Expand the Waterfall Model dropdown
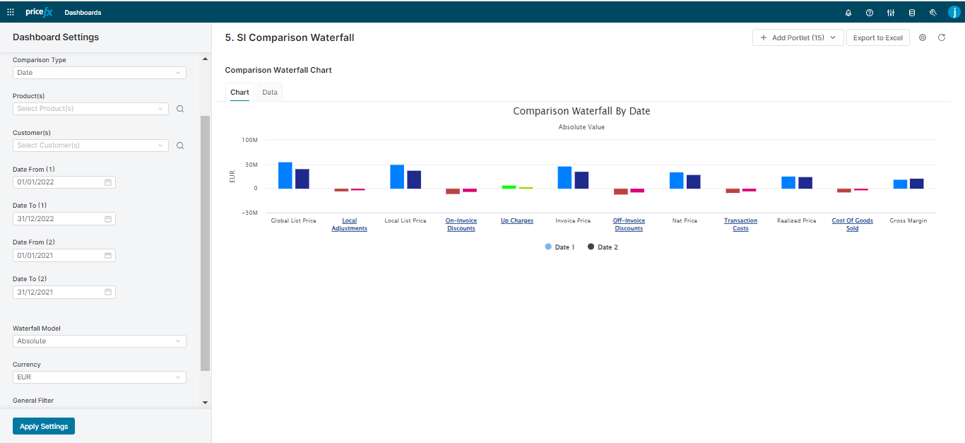The image size is (965, 443). 99,341
